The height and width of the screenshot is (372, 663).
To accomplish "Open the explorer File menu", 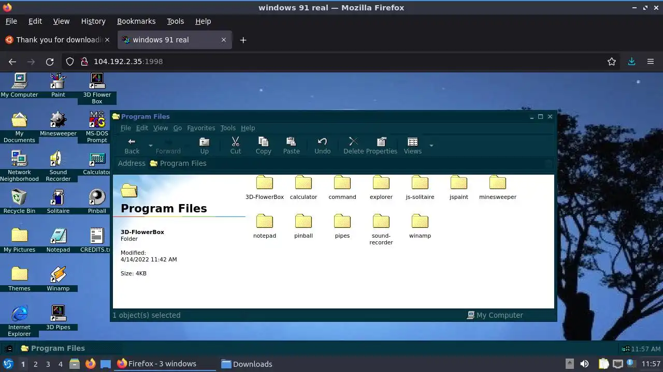I will pyautogui.click(x=126, y=128).
